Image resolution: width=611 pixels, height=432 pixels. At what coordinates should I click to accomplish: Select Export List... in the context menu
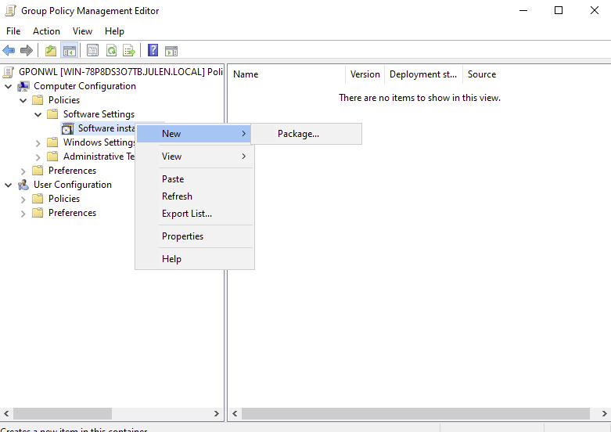186,214
